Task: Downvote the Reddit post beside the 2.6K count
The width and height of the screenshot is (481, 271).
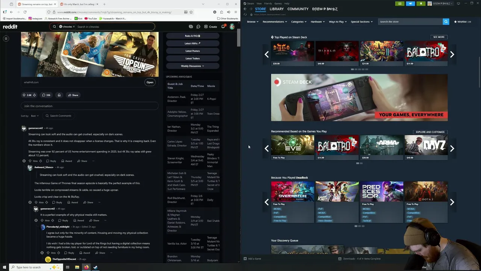Action: point(34,95)
